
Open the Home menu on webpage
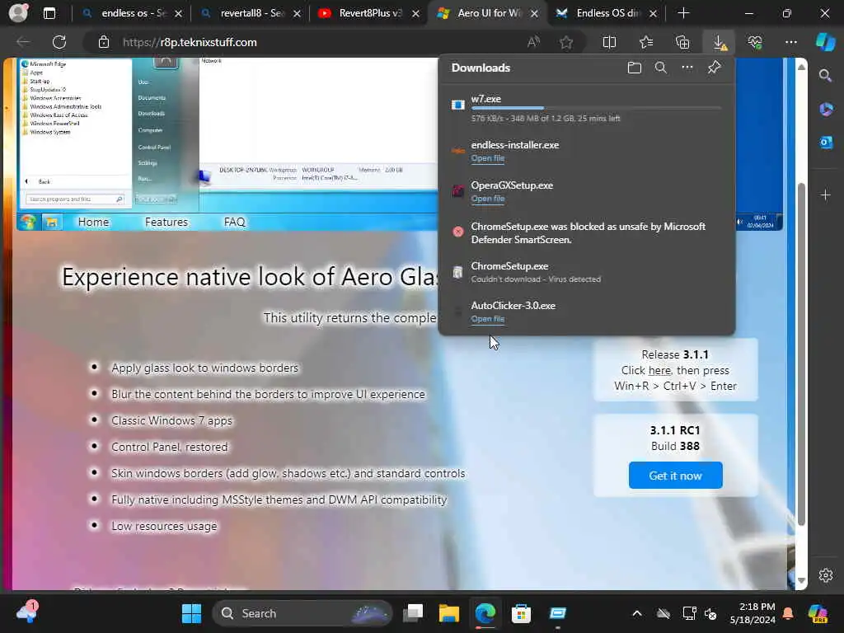pyautogui.click(x=93, y=222)
